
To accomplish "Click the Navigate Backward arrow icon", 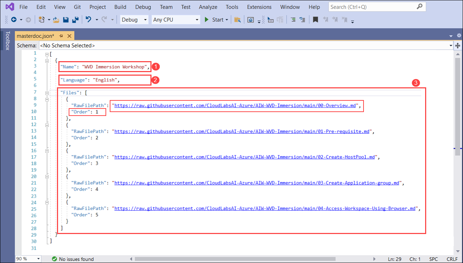I will [x=14, y=20].
